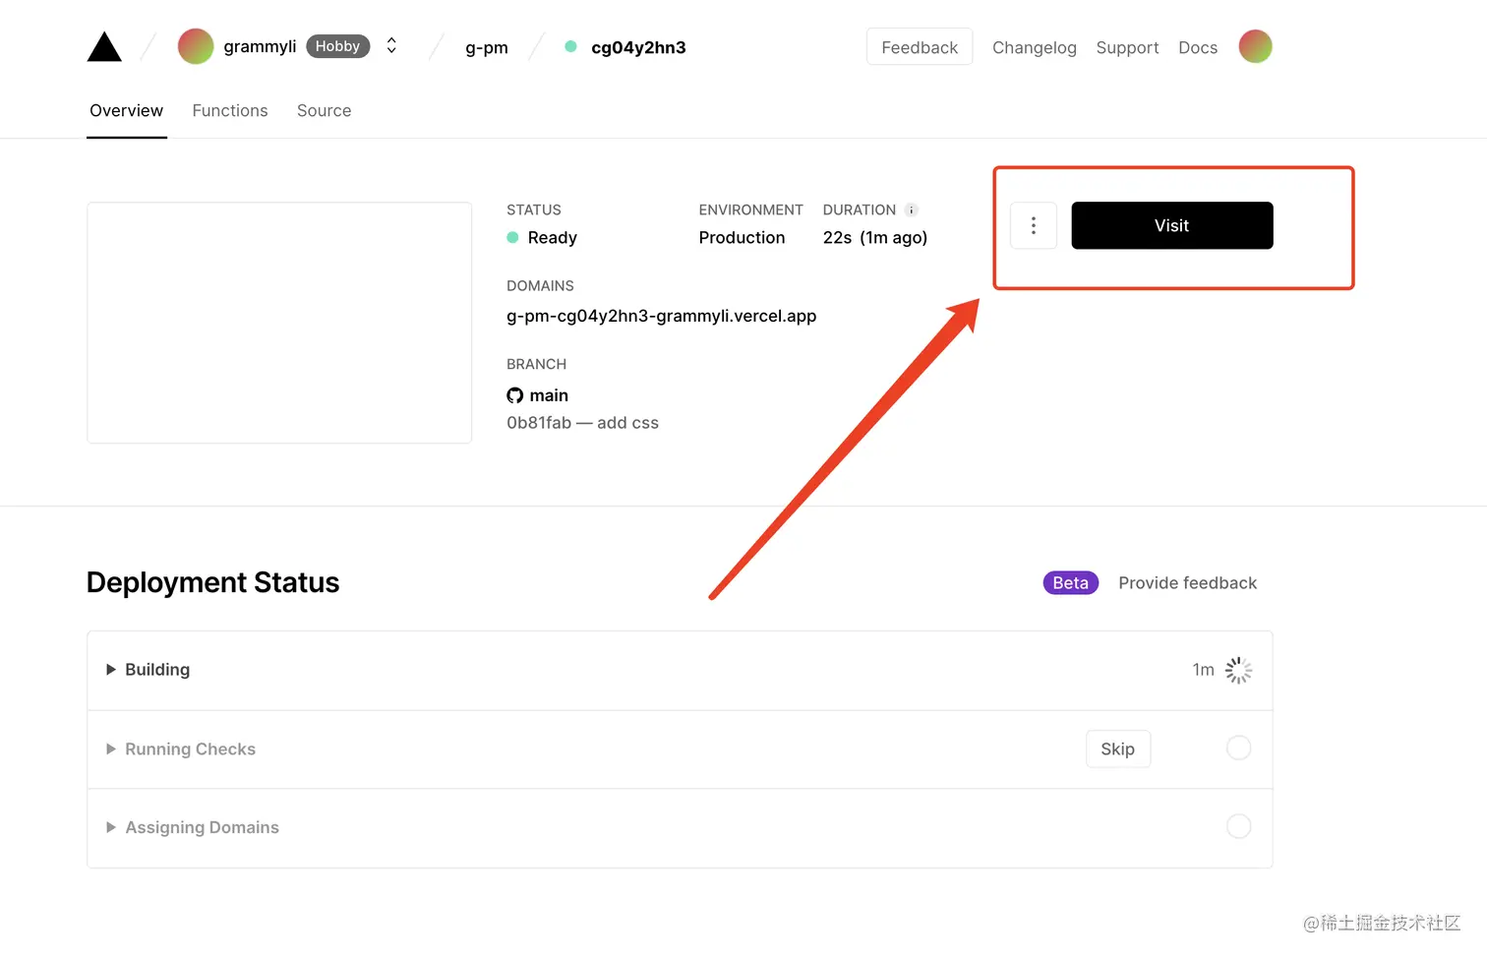Skip the running checks

tap(1117, 749)
